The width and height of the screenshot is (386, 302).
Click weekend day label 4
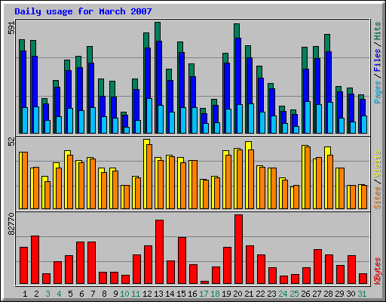[59, 294]
